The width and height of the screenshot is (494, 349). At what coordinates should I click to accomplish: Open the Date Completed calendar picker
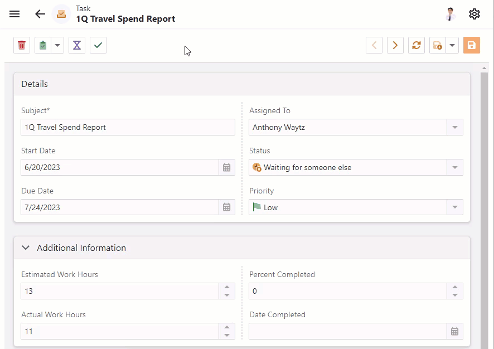454,331
